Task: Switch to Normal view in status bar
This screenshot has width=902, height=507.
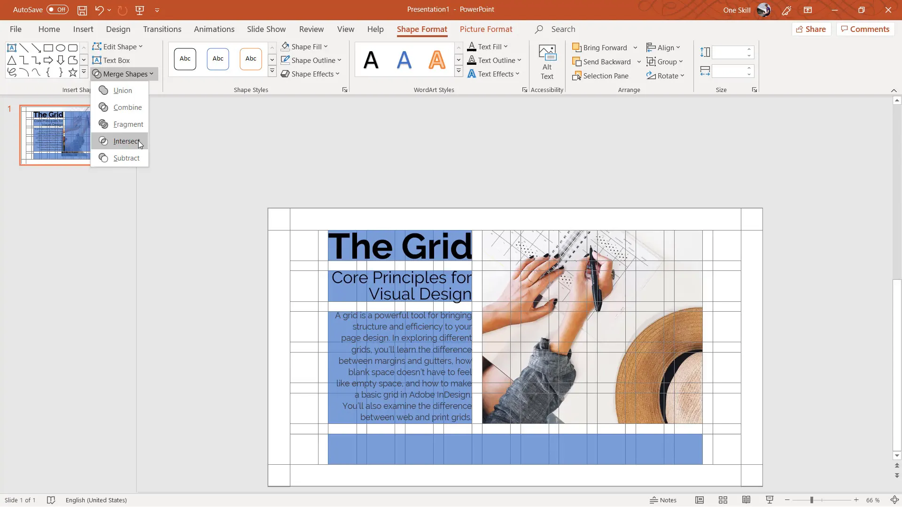Action: (x=700, y=500)
